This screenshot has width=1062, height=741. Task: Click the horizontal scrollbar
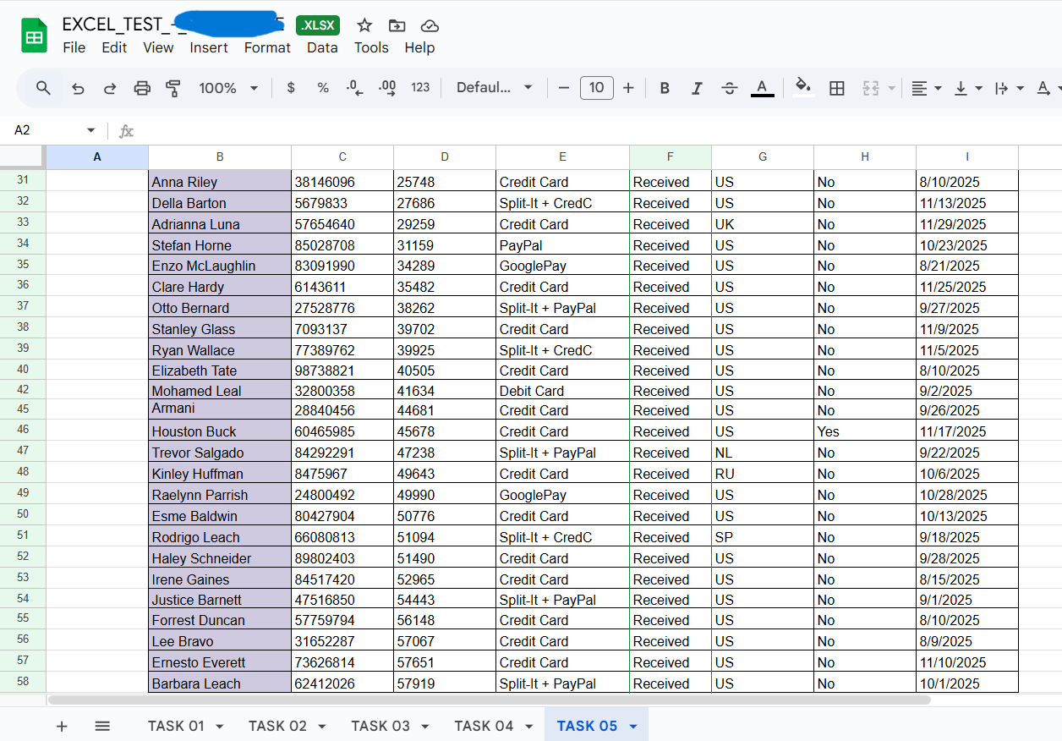tap(489, 700)
